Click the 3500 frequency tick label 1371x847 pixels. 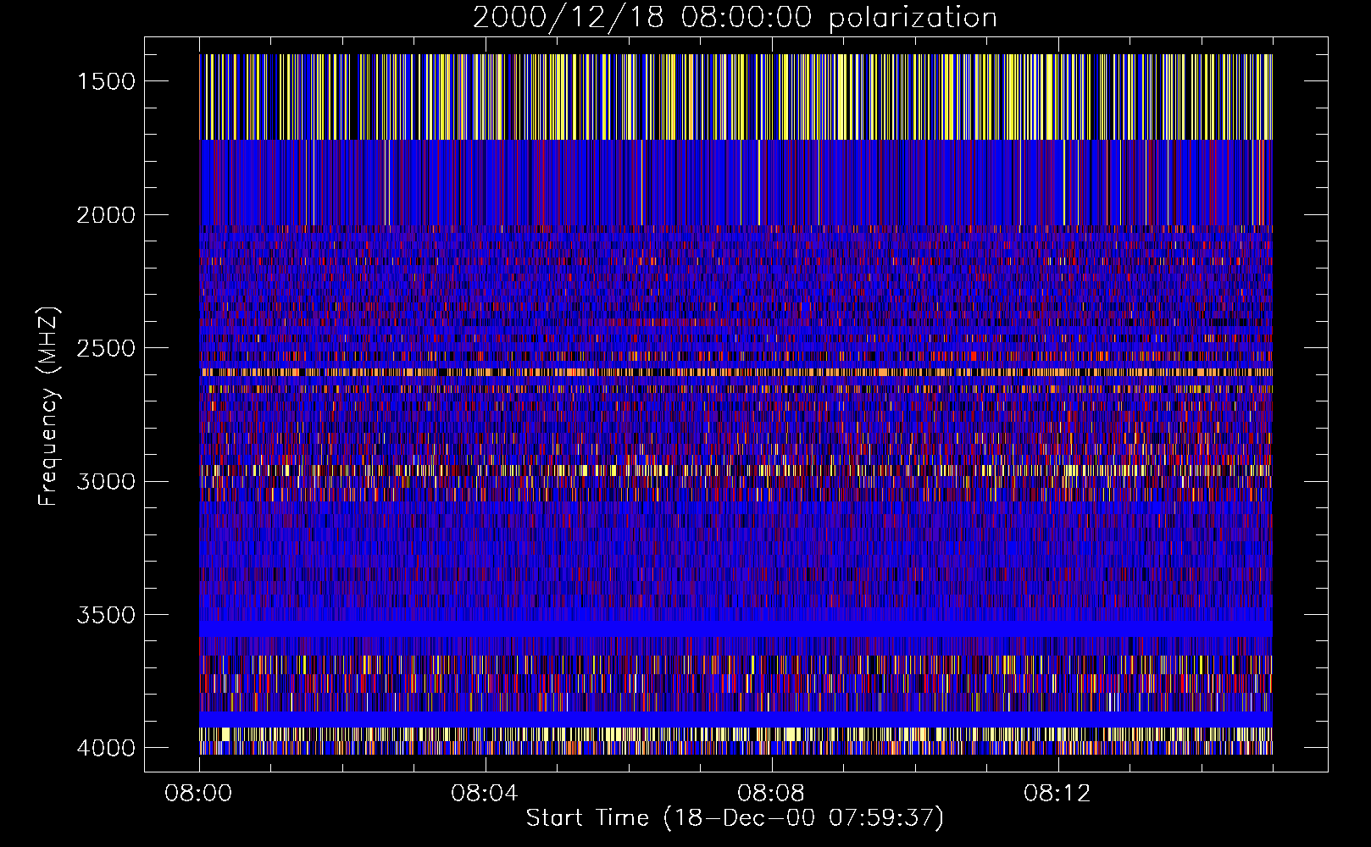[106, 615]
